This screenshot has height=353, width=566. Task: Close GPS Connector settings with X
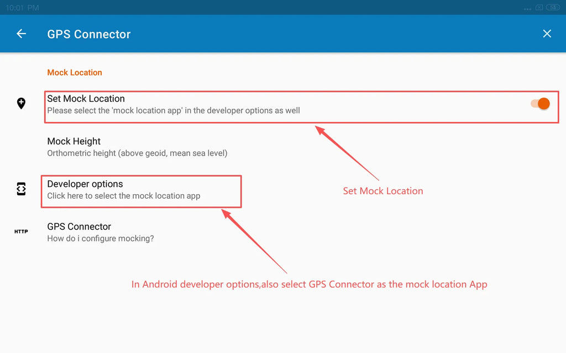547,34
